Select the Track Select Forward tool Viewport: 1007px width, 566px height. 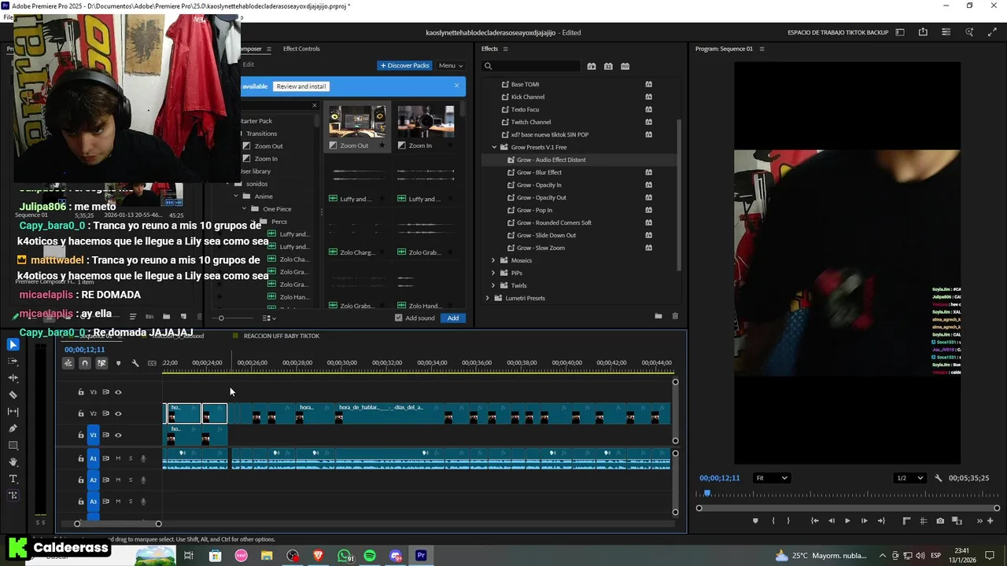pyautogui.click(x=13, y=362)
